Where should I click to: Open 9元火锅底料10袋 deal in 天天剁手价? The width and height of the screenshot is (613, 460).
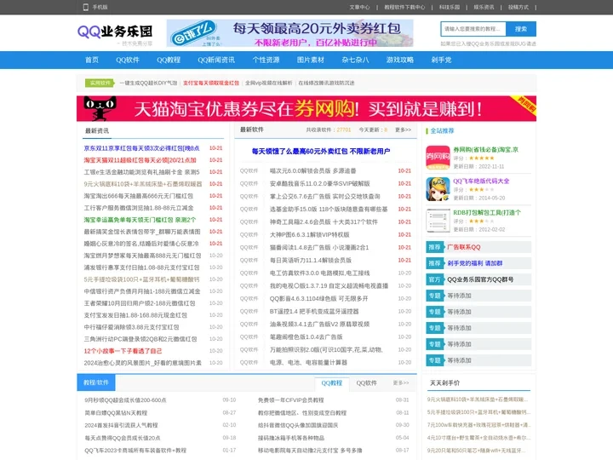click(x=478, y=400)
